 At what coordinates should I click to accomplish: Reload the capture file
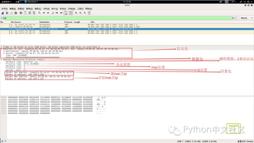[x=34, y=13]
